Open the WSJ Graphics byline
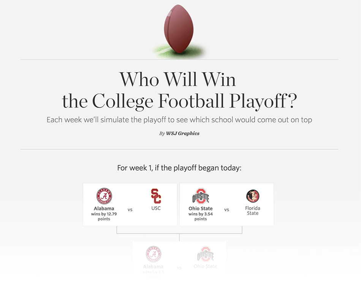Viewport: 361px width, 283px height. click(182, 133)
